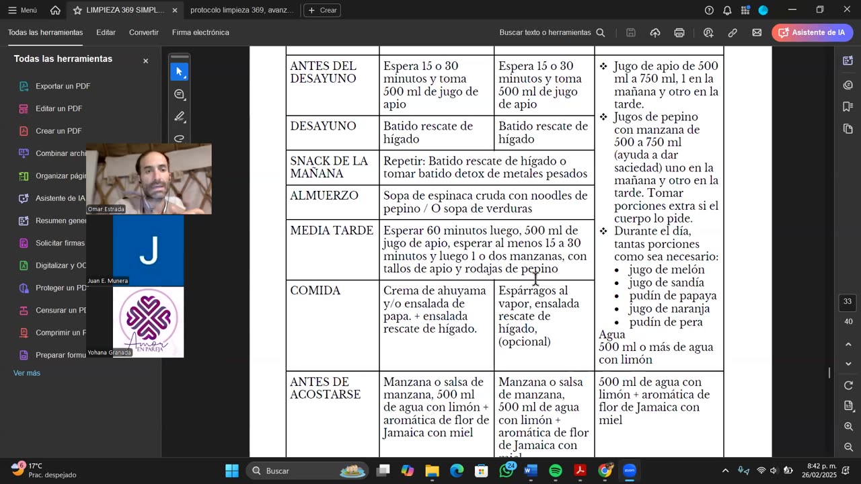Open Todas las herramientas menu
This screenshot has height=484, width=861.
pos(45,32)
